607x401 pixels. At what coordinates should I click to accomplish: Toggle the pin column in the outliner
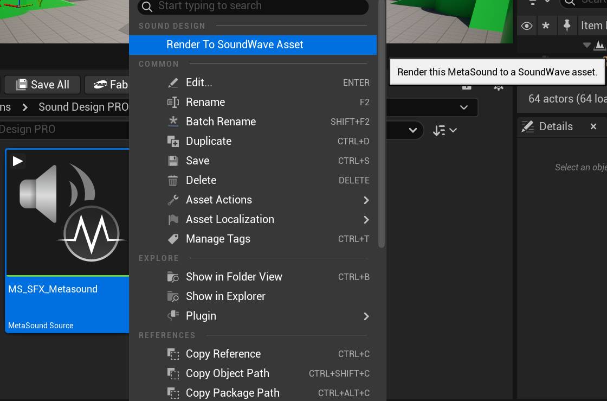567,25
